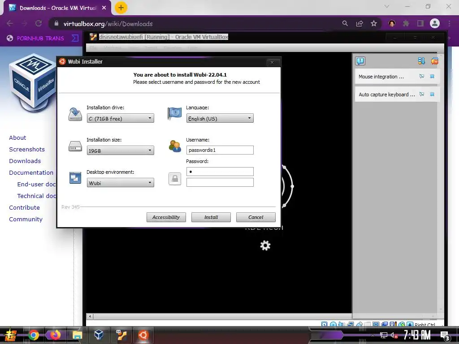Open Firefox from the taskbar
This screenshot has width=459, height=344.
[55, 335]
